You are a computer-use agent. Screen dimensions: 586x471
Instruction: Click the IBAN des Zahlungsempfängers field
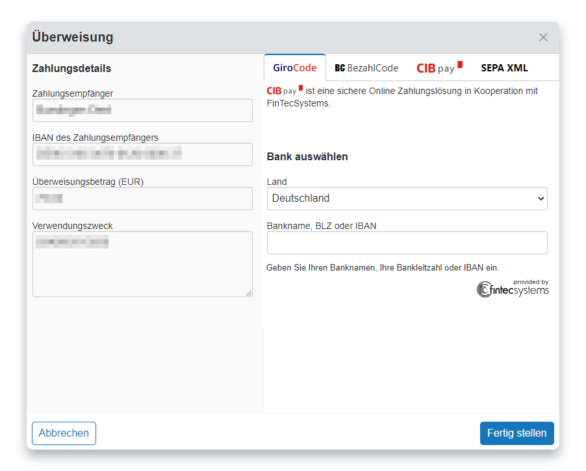coord(142,154)
